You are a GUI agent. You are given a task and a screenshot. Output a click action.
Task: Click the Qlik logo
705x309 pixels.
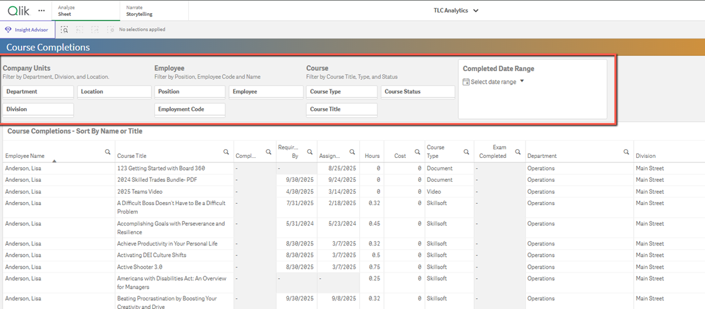(18, 11)
